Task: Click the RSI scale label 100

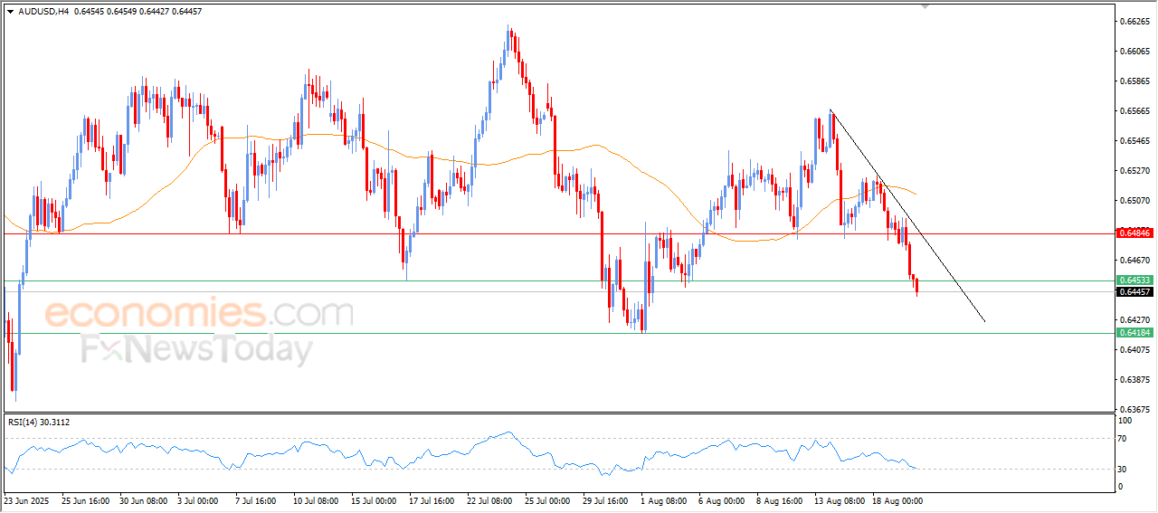Action: 1125,421
